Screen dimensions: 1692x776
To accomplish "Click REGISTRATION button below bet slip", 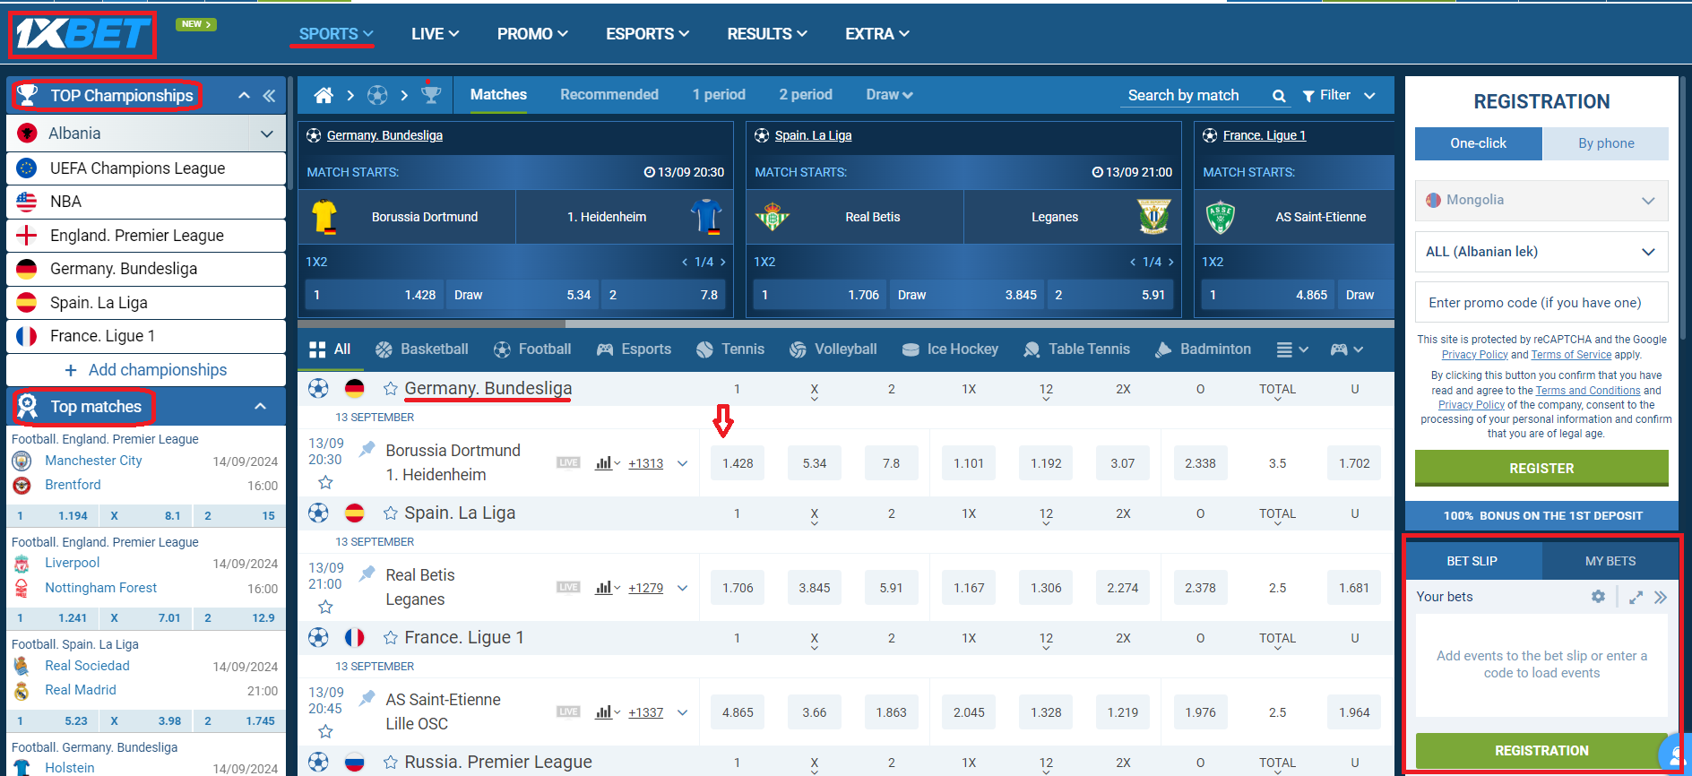I will [x=1541, y=751].
